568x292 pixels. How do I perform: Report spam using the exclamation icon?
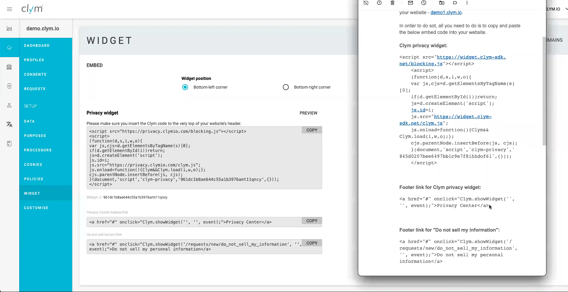coord(379,3)
